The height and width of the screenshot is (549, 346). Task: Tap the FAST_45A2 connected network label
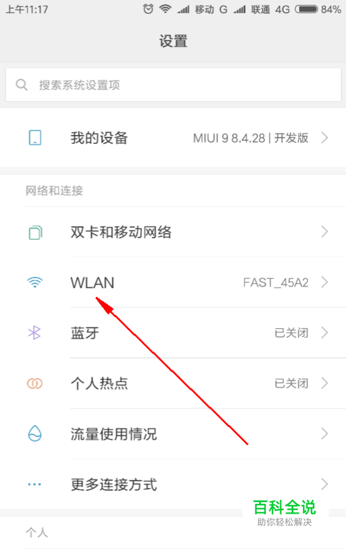tap(275, 282)
